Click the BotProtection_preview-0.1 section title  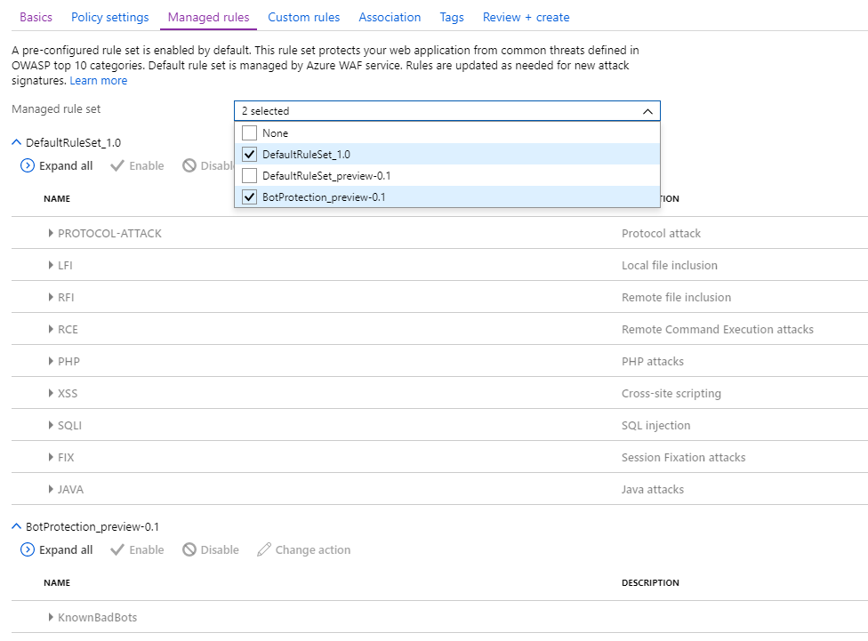coord(92,527)
